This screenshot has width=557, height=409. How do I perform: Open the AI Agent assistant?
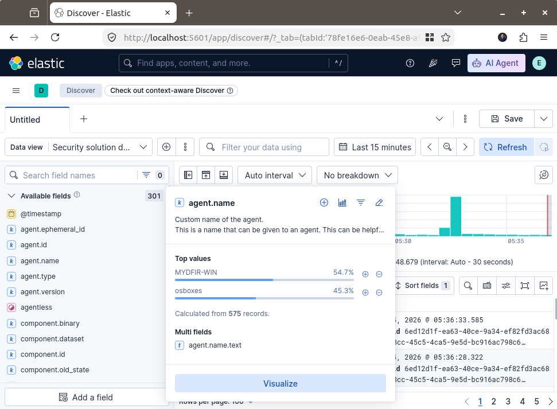(496, 63)
